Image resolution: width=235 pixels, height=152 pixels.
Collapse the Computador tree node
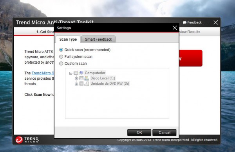70,73
